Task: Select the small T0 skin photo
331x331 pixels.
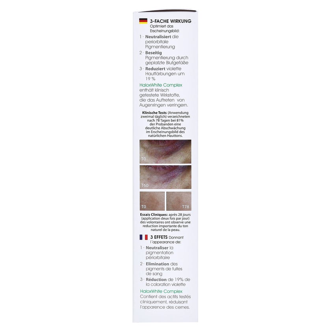Action: [152, 201]
